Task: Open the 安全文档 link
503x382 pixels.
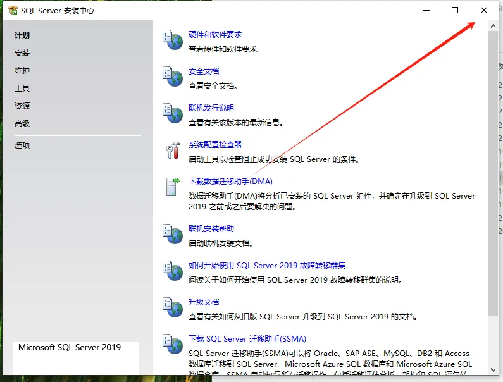Action: coord(204,71)
